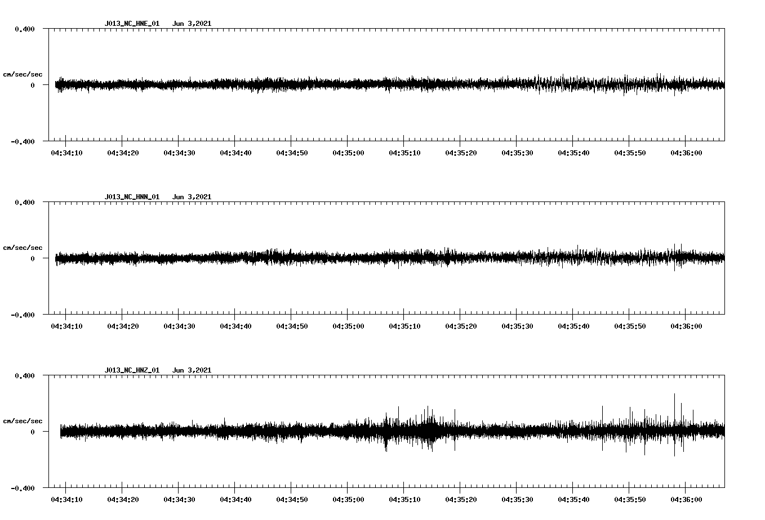
Task: Click the J013_NC_HNE_01 channel title
Action: [x=132, y=24]
